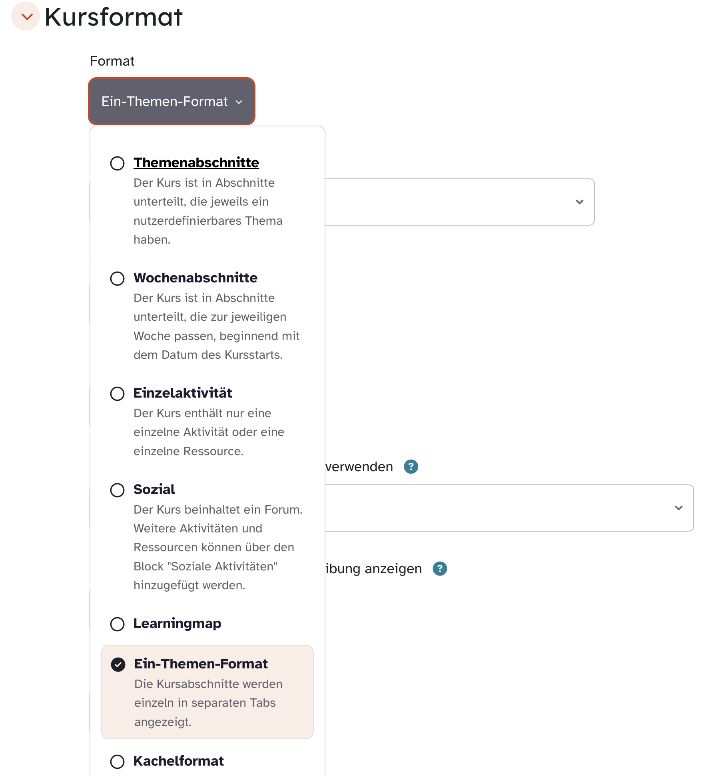
Task: Click the Kachelformat option label
Action: pyautogui.click(x=178, y=761)
